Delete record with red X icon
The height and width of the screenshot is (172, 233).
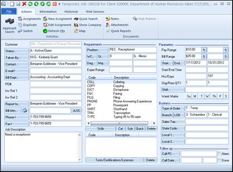(24, 4)
